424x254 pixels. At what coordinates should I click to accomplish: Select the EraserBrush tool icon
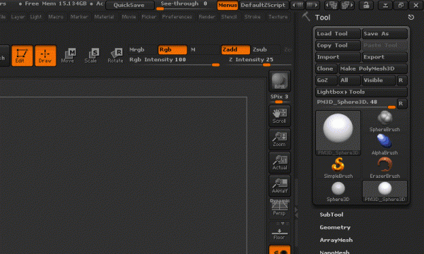(384, 168)
